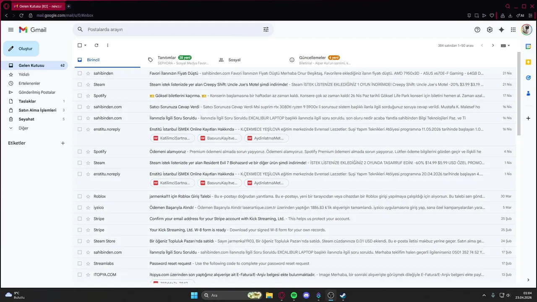
Task: Open first BasvuruKayitve PDF attachment chip
Action: click(x=219, y=138)
